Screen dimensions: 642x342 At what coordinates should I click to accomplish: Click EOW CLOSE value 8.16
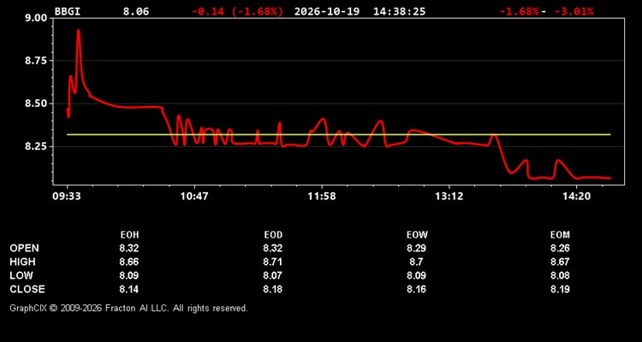click(416, 289)
